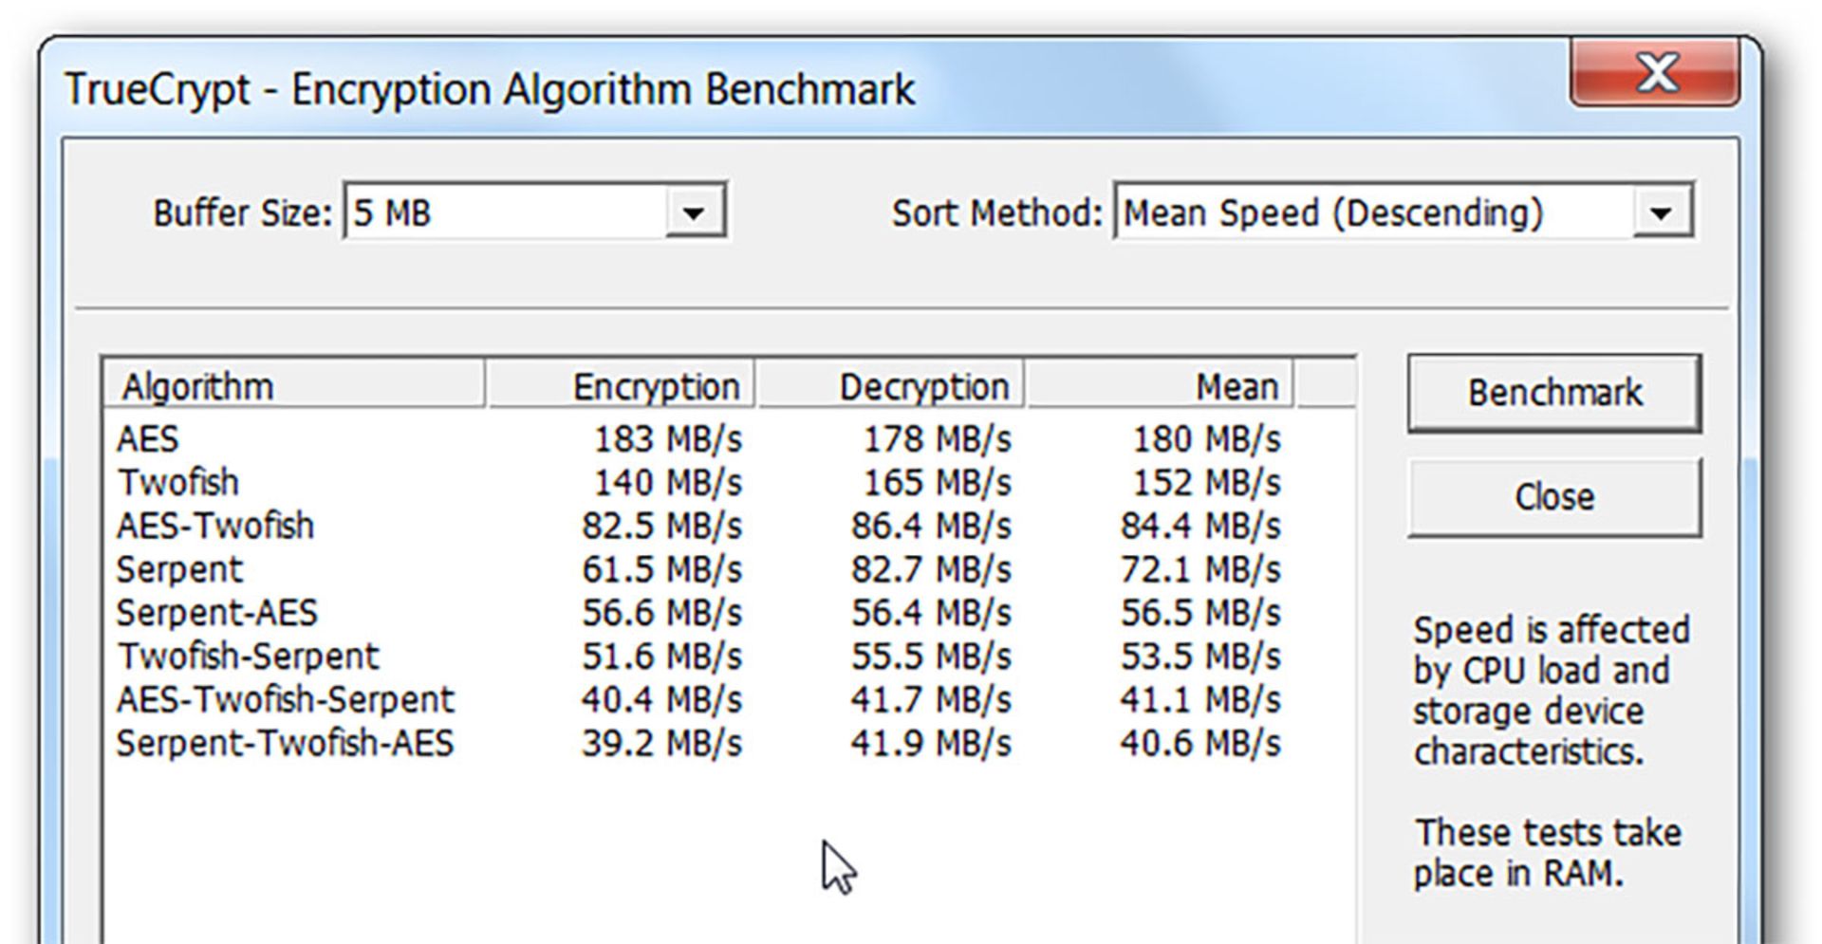Click the Benchmark button
This screenshot has height=944, width=1822.
click(x=1554, y=393)
